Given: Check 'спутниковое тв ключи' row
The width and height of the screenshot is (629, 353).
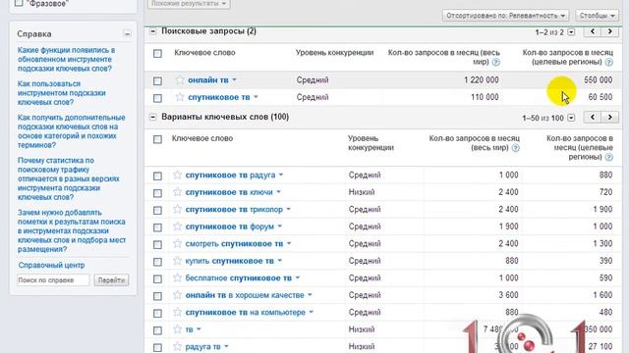Looking at the screenshot, I should (157, 193).
